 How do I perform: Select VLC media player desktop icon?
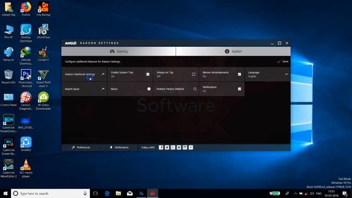26,168
